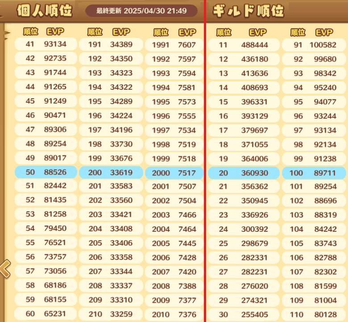The height and width of the screenshot is (322, 348).
Task: Select highlighted rank 200 row with 33619
Action: (111, 172)
